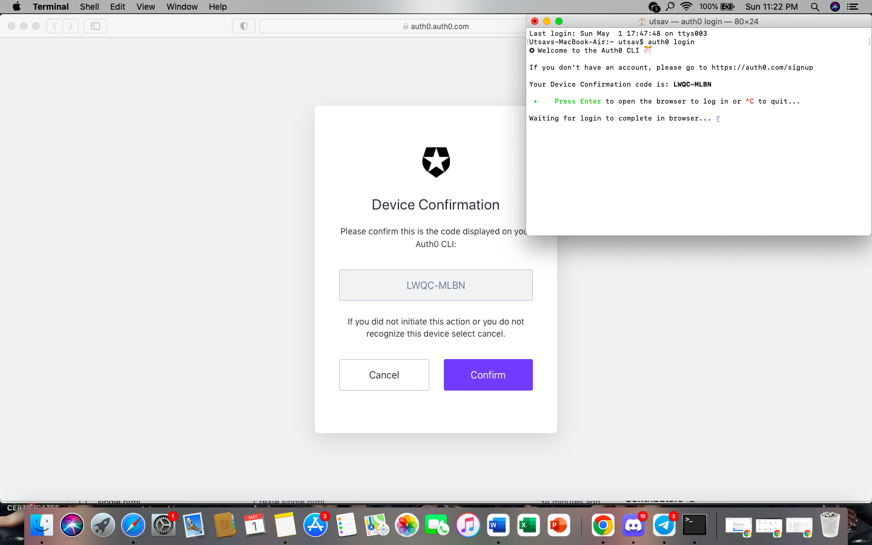Click the Auth0 shield logo
This screenshot has height=545, width=872.
(x=436, y=162)
